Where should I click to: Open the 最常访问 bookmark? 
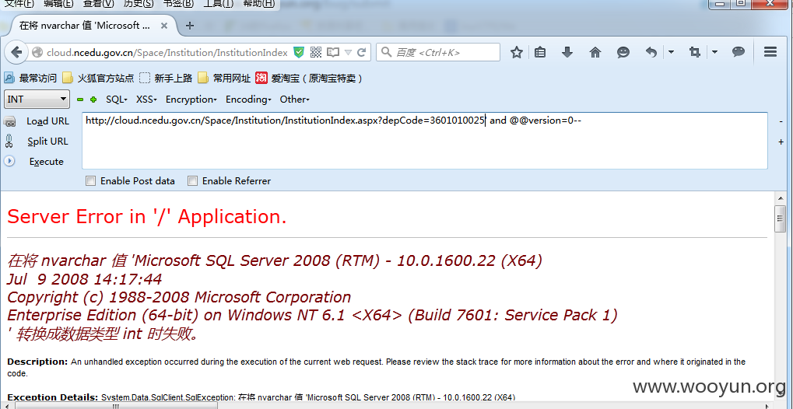pos(30,78)
